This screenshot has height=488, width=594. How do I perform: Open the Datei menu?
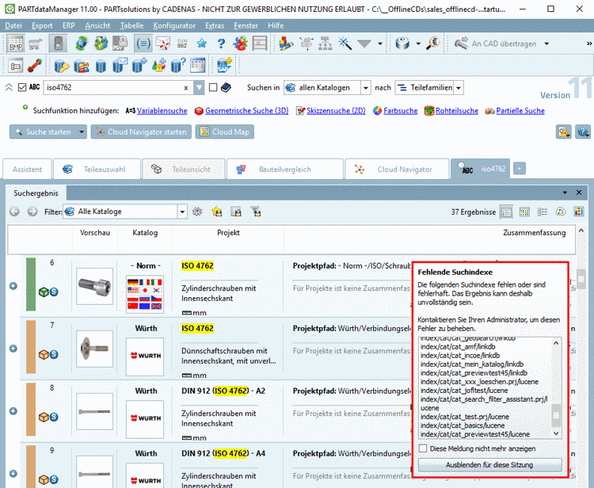13,25
